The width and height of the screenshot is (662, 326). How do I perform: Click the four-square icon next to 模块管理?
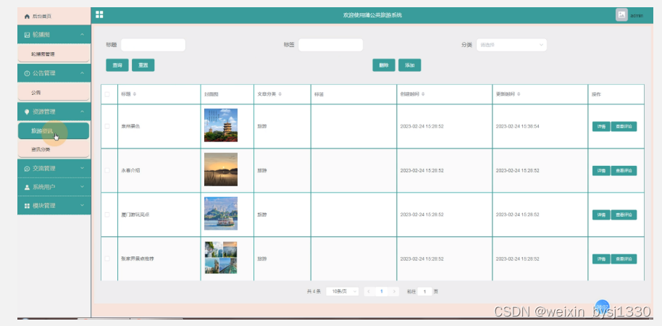click(x=27, y=206)
